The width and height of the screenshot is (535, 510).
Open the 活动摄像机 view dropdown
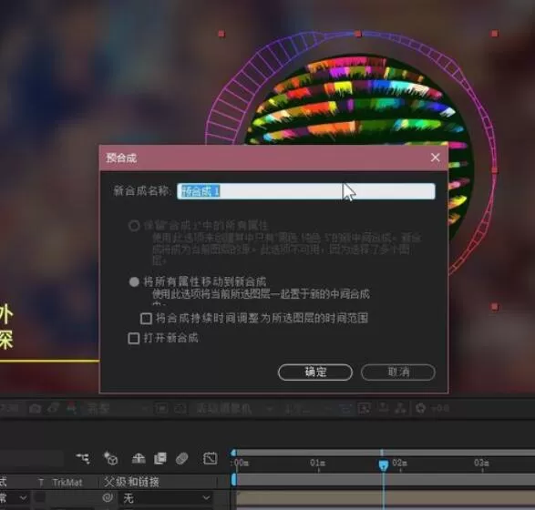pyautogui.click(x=235, y=408)
